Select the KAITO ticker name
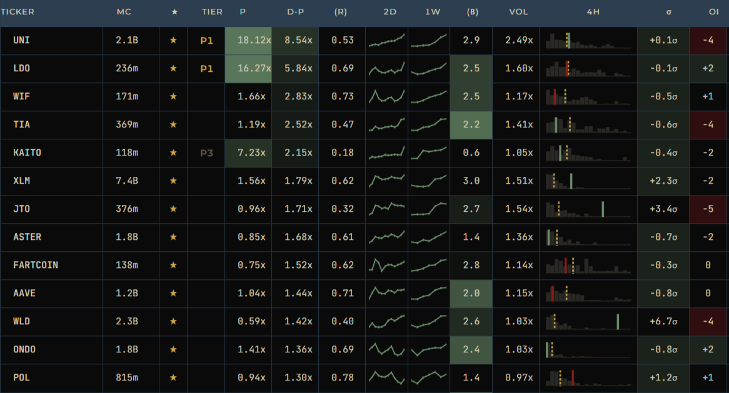 [x=28, y=153]
